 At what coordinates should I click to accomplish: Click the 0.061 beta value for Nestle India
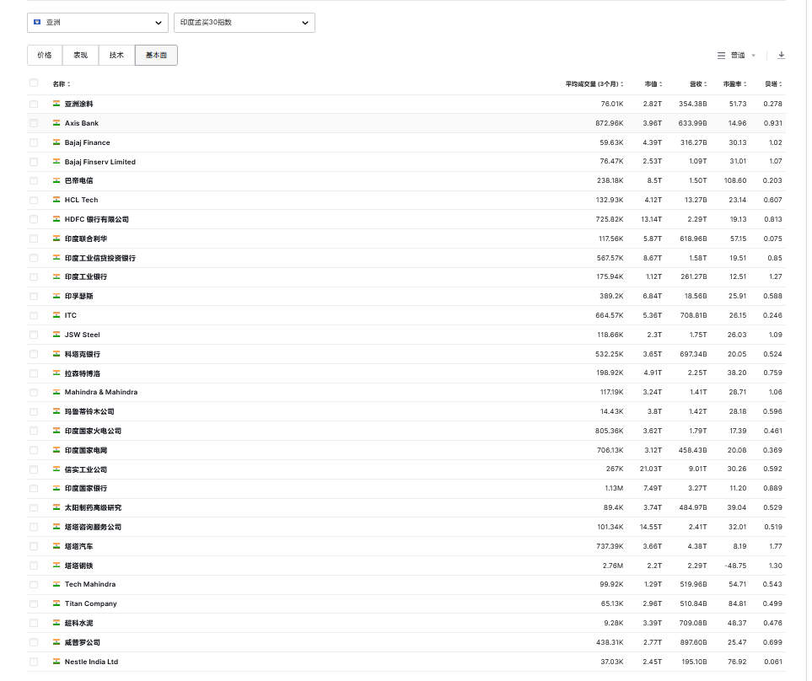tap(773, 662)
